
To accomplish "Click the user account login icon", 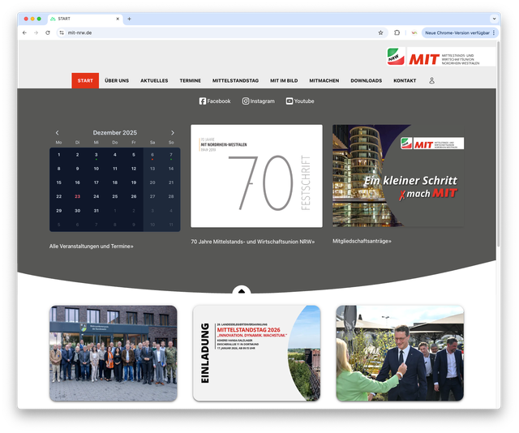I will point(431,80).
